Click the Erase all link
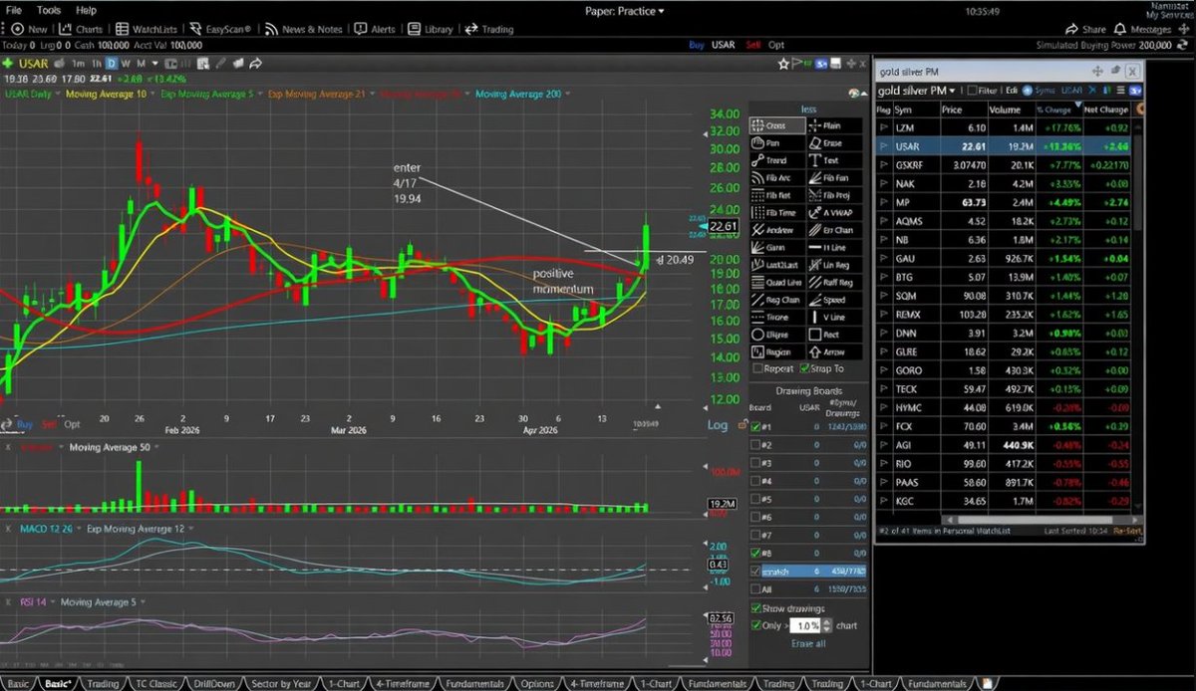Image resolution: width=1196 pixels, height=691 pixels. 808,643
